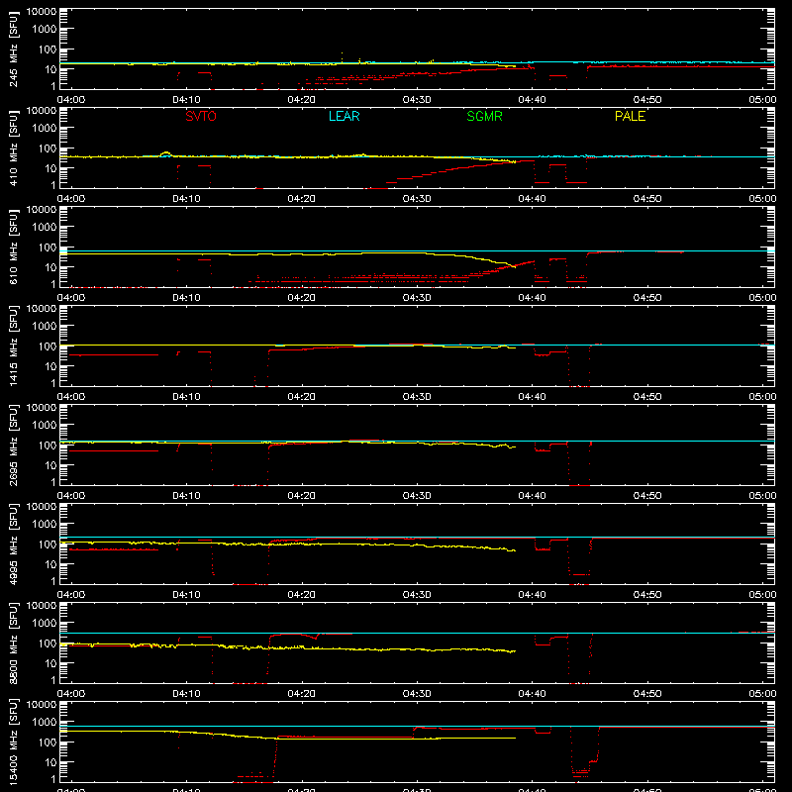Click the cyan LEAR legend label

tap(344, 116)
